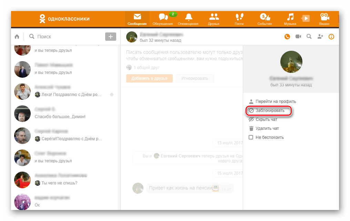Click the crossed-eye icon beside Скрыть чат
Screen dimensions: 350x221
click(x=251, y=119)
